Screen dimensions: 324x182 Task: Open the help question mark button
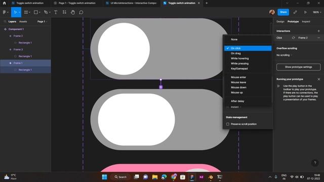[315, 163]
